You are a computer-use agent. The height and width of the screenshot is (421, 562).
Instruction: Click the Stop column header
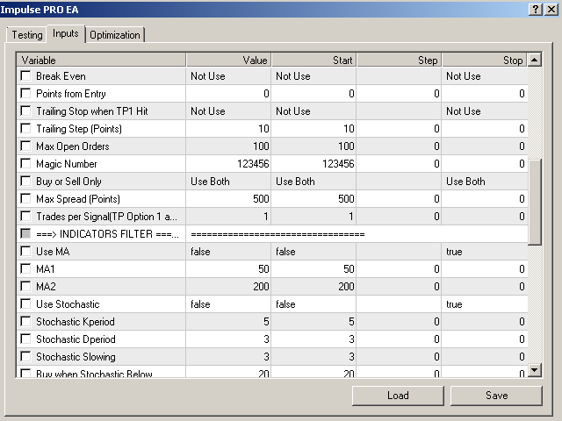(485, 61)
